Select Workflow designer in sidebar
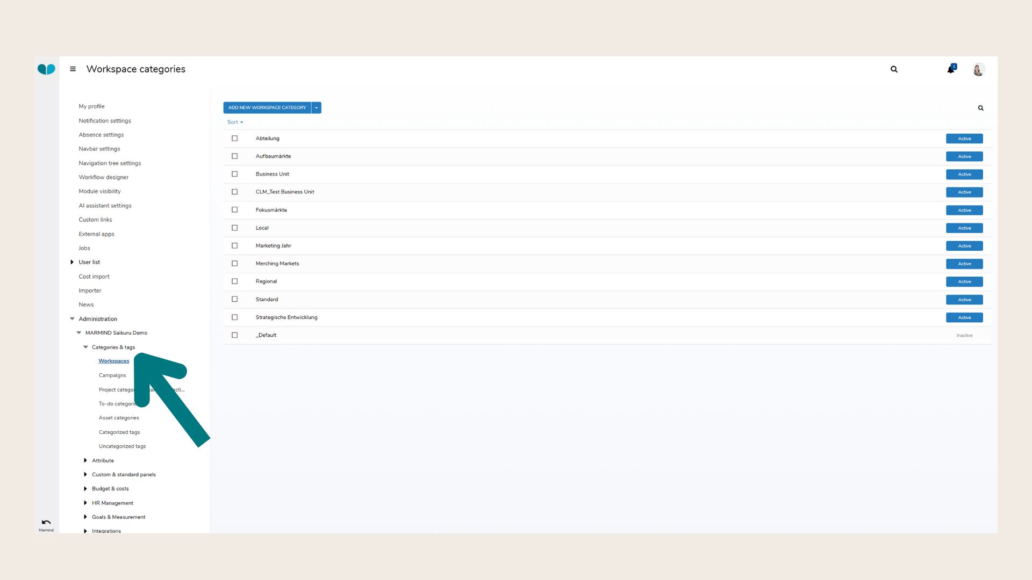 (x=103, y=177)
